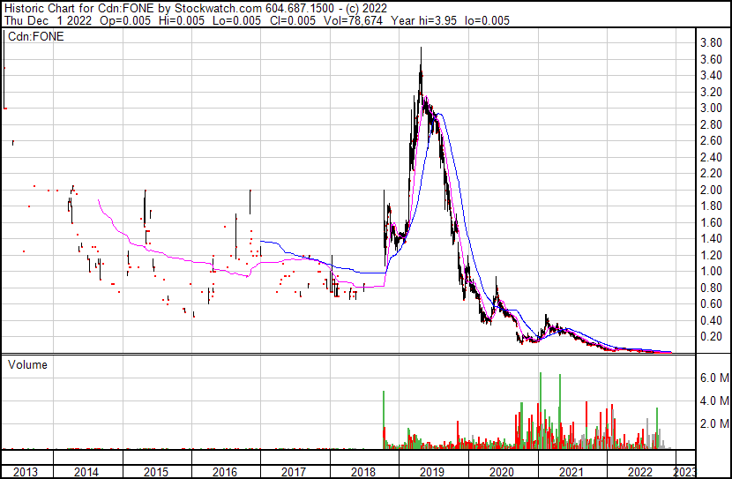732x479 pixels.
Task: Click the price peak in 2019
Action: click(421, 49)
